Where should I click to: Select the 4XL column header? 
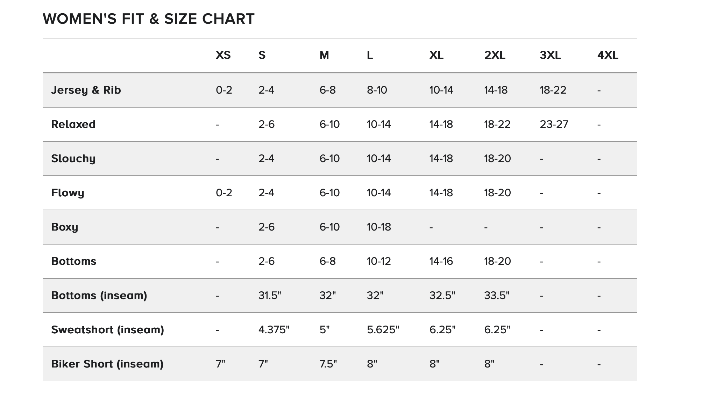pyautogui.click(x=608, y=55)
